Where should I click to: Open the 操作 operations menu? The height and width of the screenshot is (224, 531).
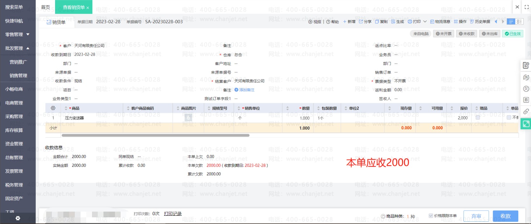click(460, 22)
